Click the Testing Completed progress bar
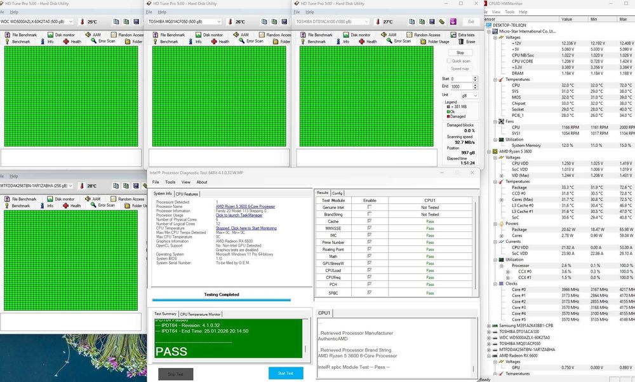 pyautogui.click(x=221, y=299)
